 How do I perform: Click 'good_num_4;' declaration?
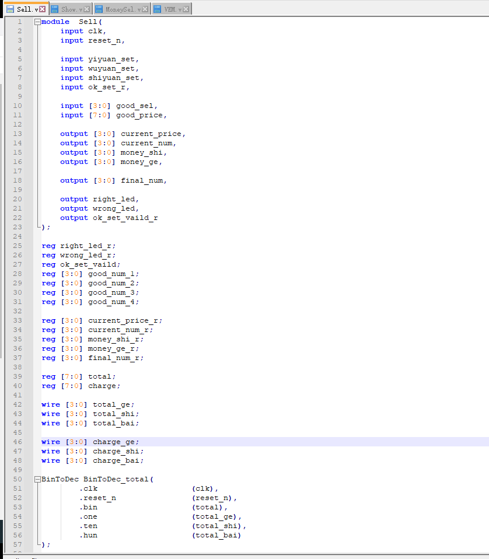coord(113,302)
